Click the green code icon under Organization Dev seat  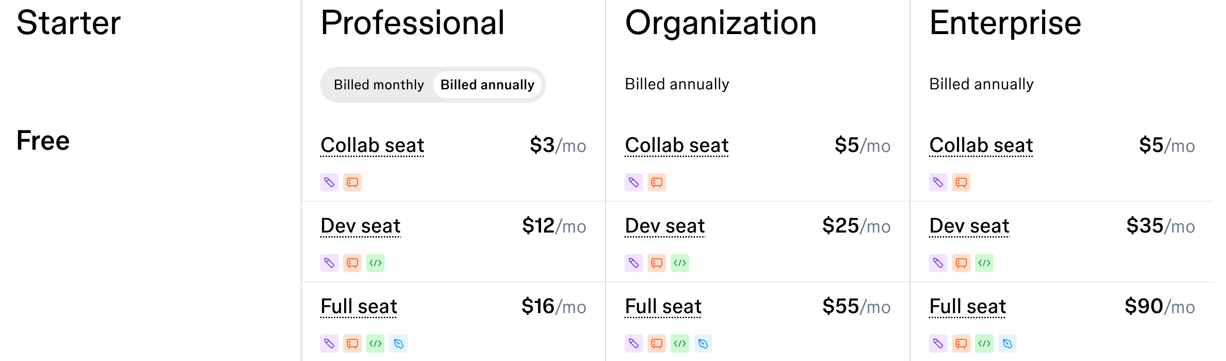pyautogui.click(x=681, y=262)
